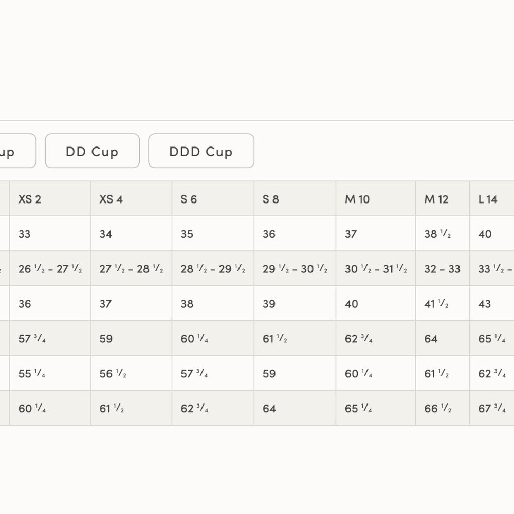Click the 55 ¼ cell
The height and width of the screenshot is (514, 514).
32,374
